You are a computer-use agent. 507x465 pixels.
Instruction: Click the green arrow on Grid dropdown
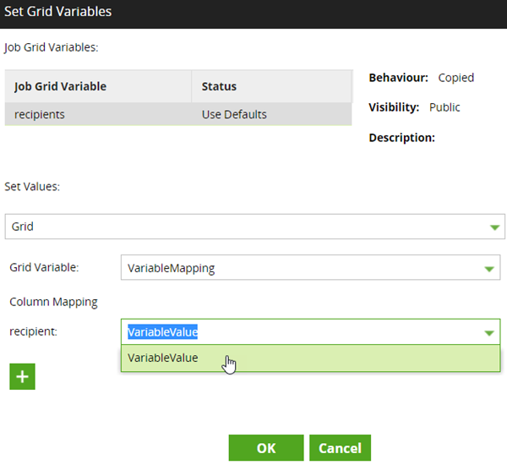[x=493, y=227]
